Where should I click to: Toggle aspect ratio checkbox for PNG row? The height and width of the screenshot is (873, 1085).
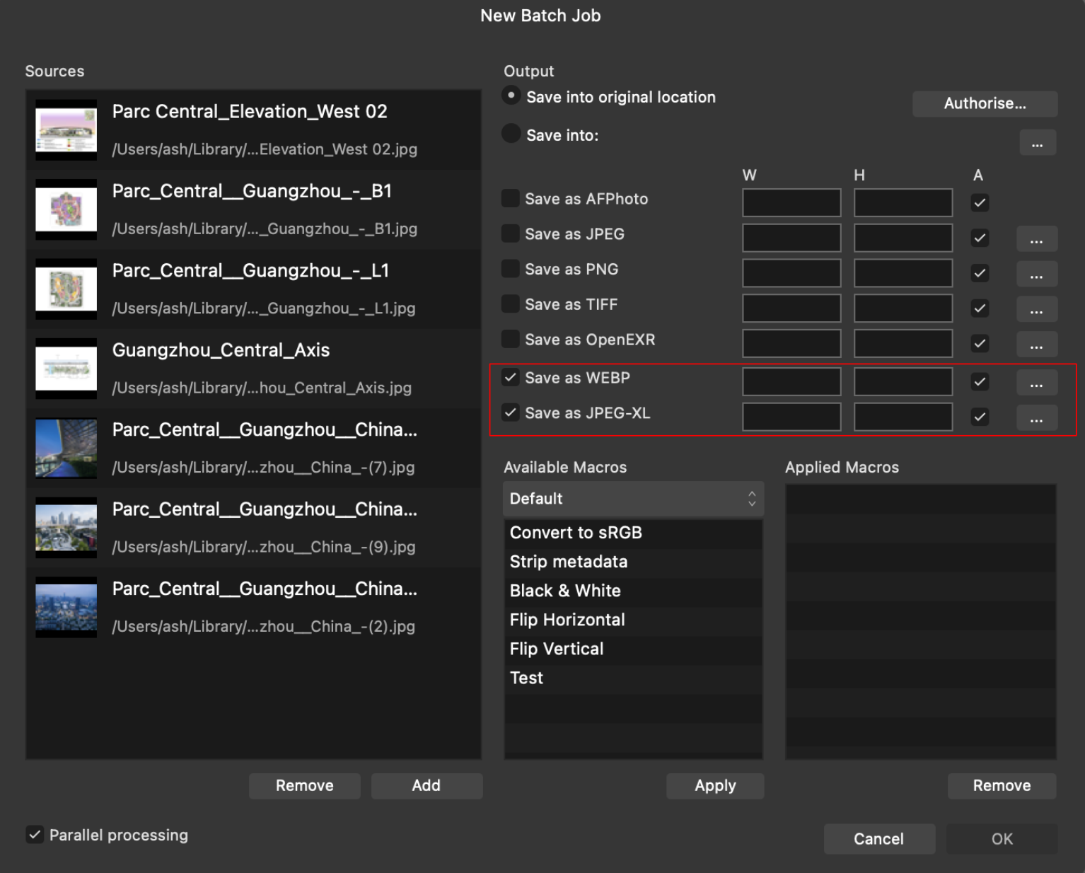(980, 273)
